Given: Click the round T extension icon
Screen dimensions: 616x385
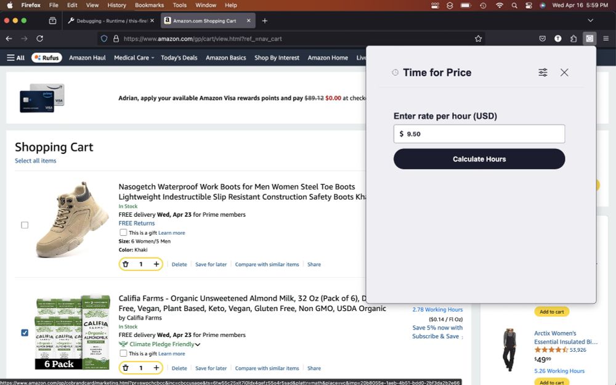Looking at the screenshot, I should point(558,38).
